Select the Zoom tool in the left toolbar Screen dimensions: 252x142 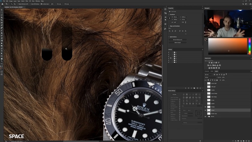coord(2,61)
